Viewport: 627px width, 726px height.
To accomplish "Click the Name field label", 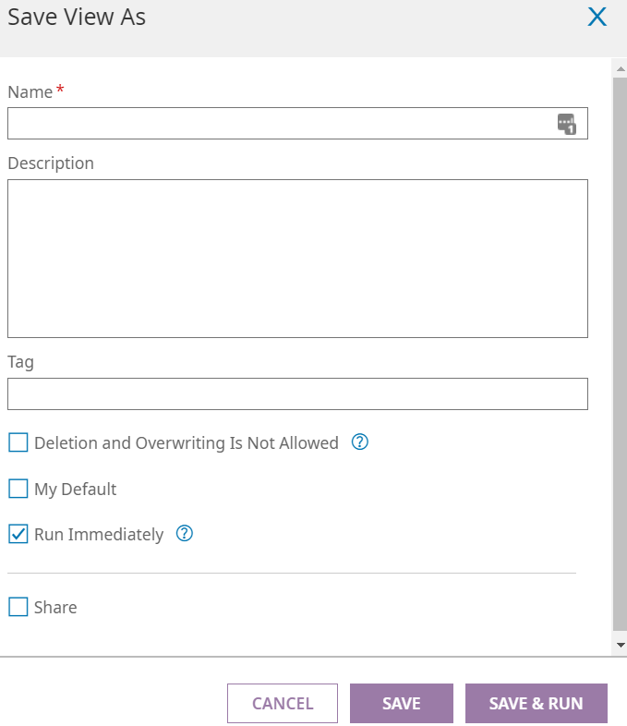I will (x=30, y=91).
